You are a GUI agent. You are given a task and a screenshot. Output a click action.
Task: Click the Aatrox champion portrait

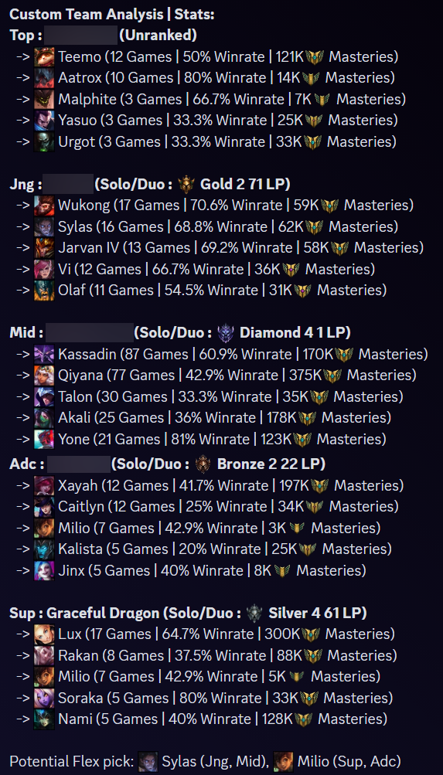pos(44,78)
